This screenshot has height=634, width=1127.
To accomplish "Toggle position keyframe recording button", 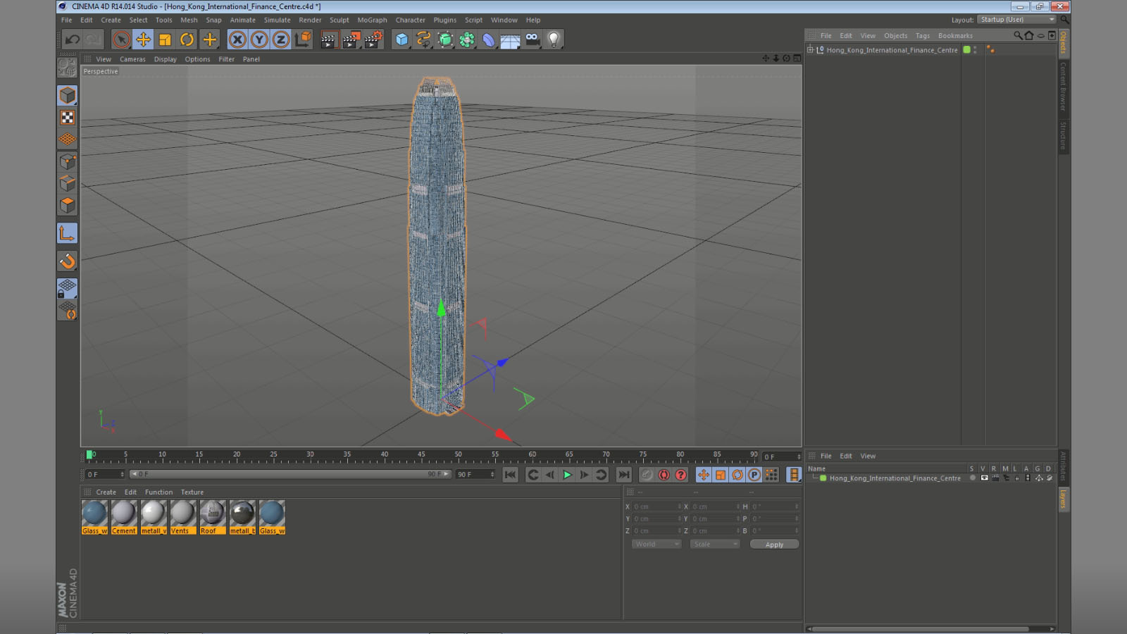I will coord(704,475).
